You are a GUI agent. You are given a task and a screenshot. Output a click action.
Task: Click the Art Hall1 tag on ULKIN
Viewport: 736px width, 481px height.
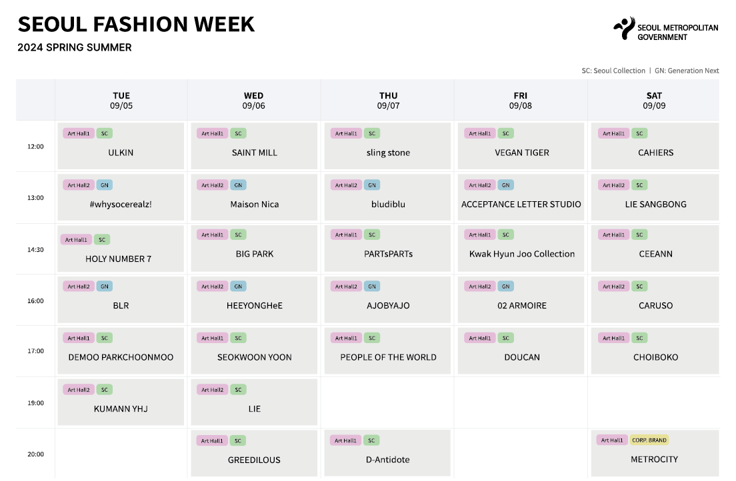click(x=78, y=133)
